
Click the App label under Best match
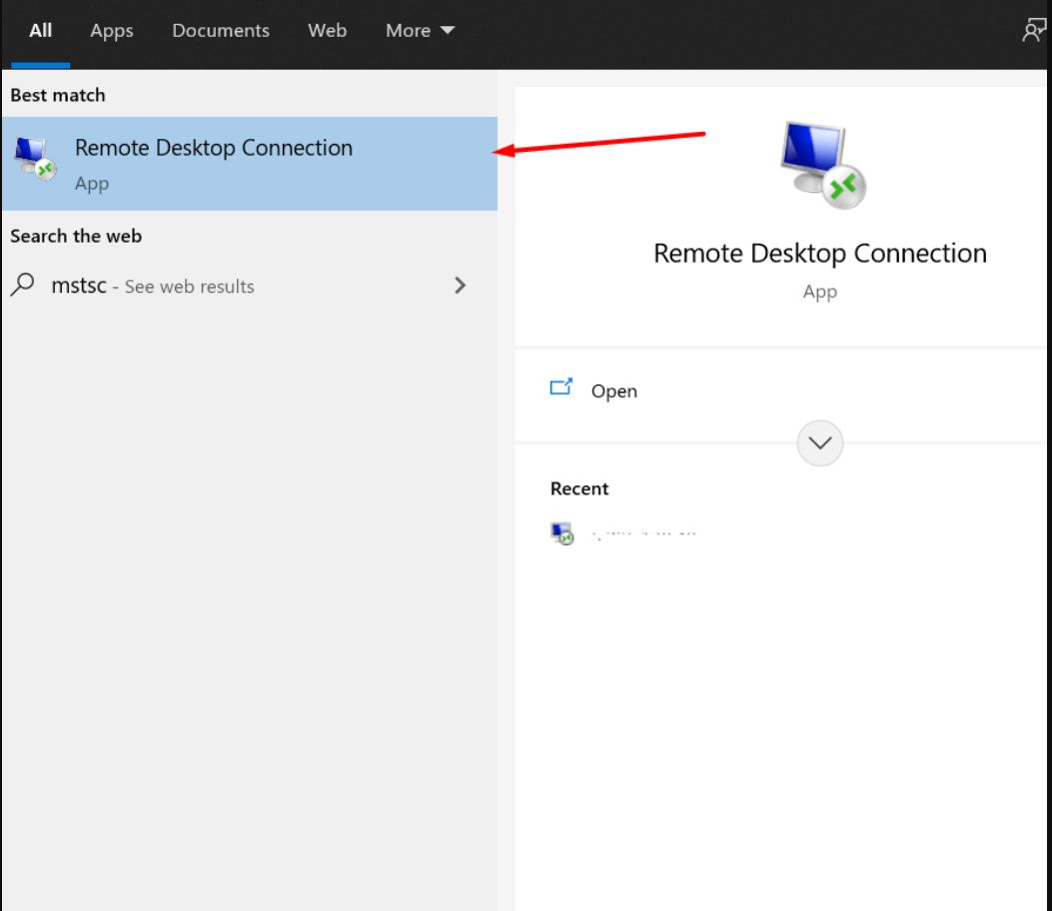click(x=91, y=183)
